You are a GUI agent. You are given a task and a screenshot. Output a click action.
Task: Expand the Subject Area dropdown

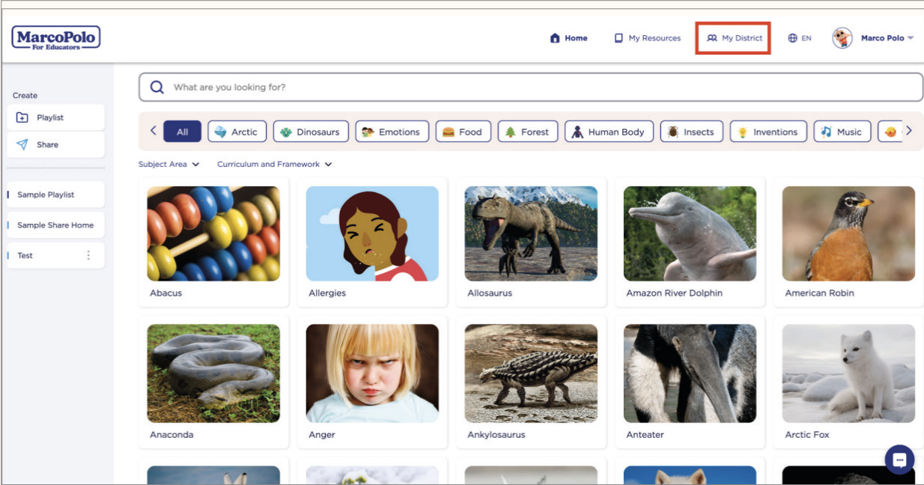click(169, 164)
